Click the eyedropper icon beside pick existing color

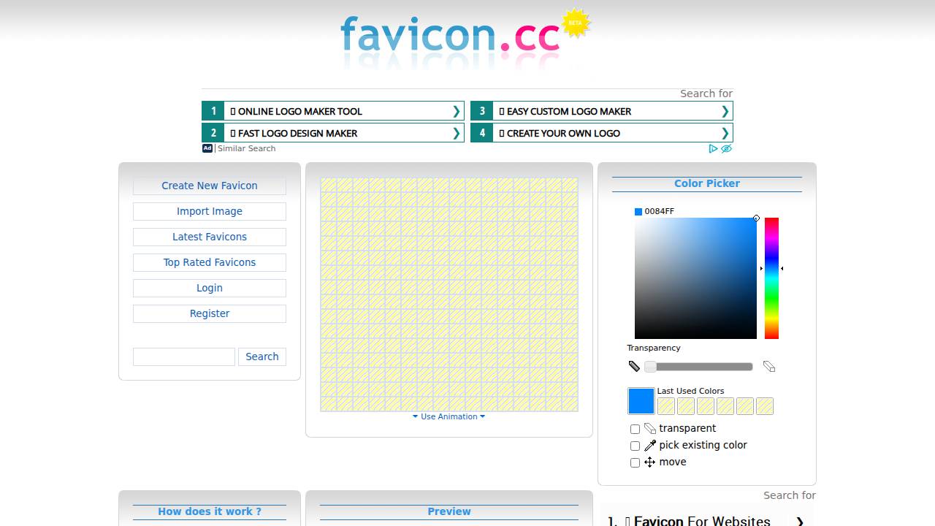(649, 445)
